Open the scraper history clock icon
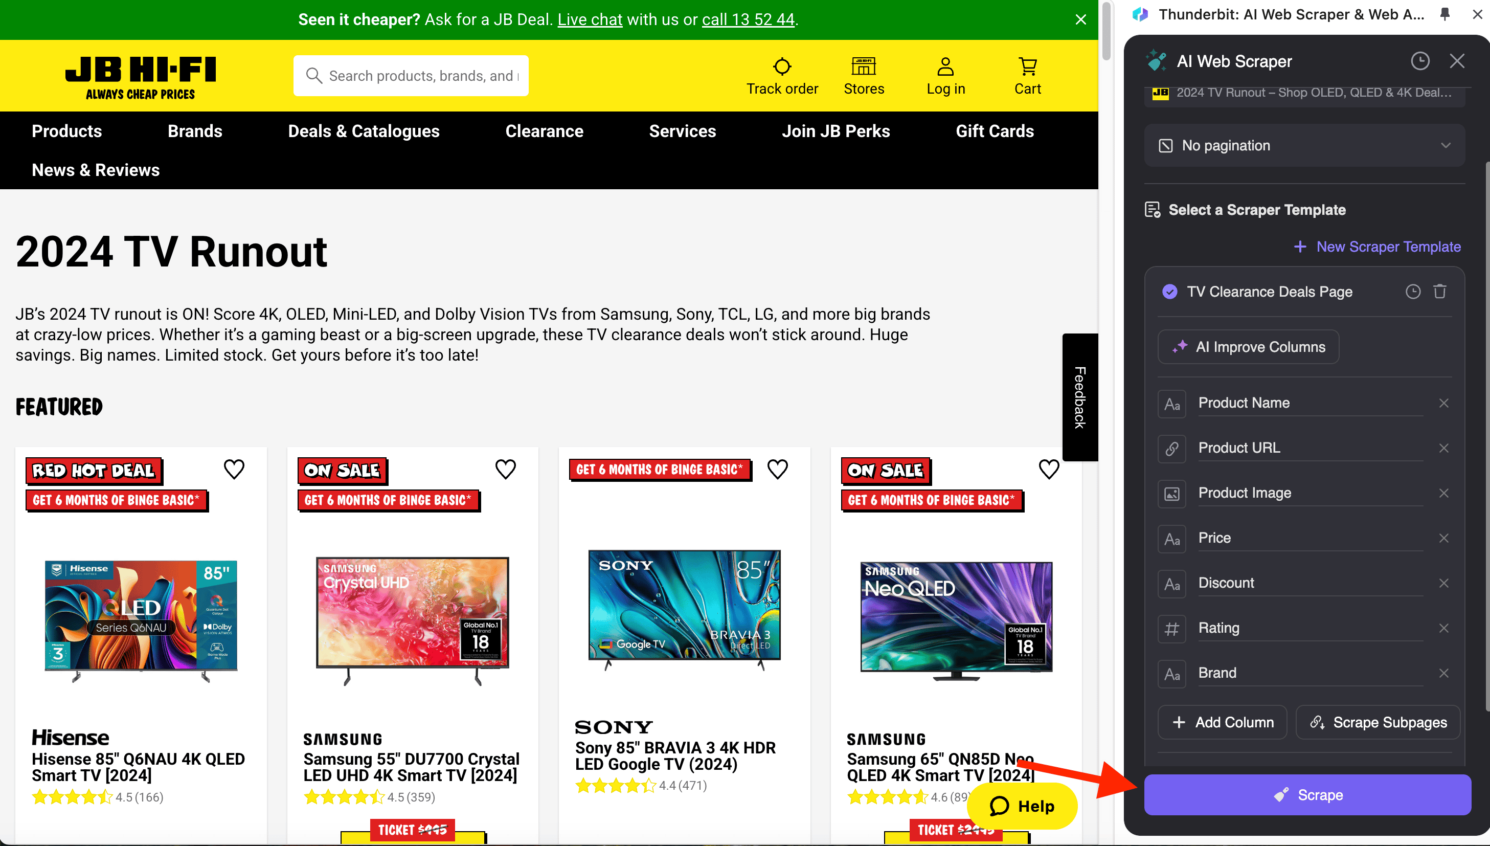The height and width of the screenshot is (846, 1490). (x=1420, y=61)
